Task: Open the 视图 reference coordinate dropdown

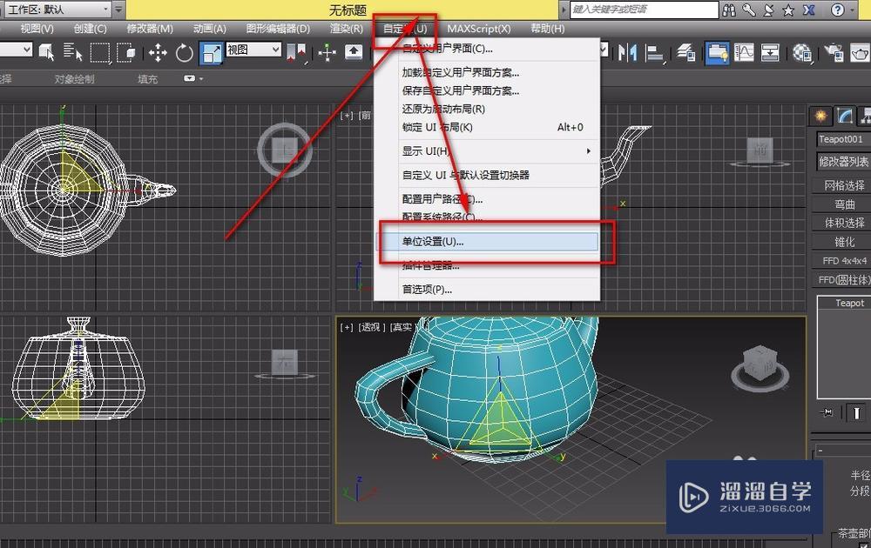Action: (x=253, y=50)
